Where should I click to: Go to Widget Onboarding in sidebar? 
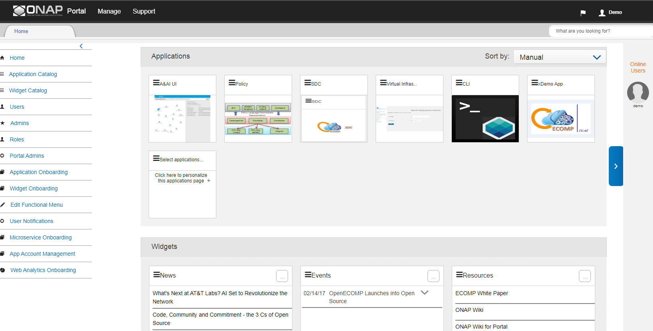(34, 188)
